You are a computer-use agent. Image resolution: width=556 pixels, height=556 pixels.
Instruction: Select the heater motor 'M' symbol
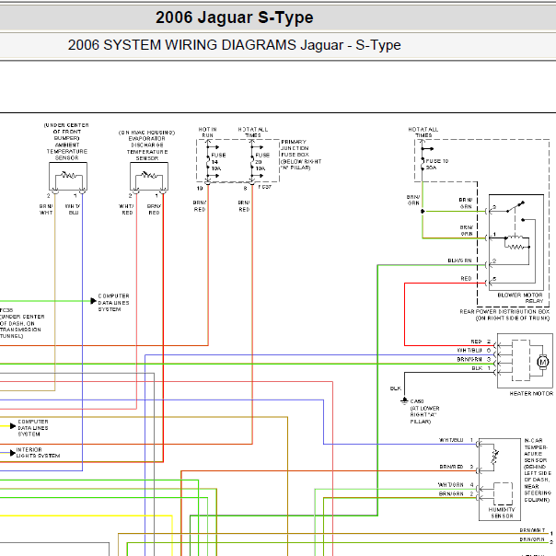pos(542,362)
